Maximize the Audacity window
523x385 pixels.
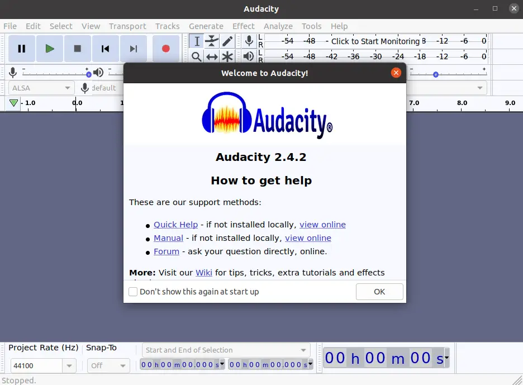495,8
